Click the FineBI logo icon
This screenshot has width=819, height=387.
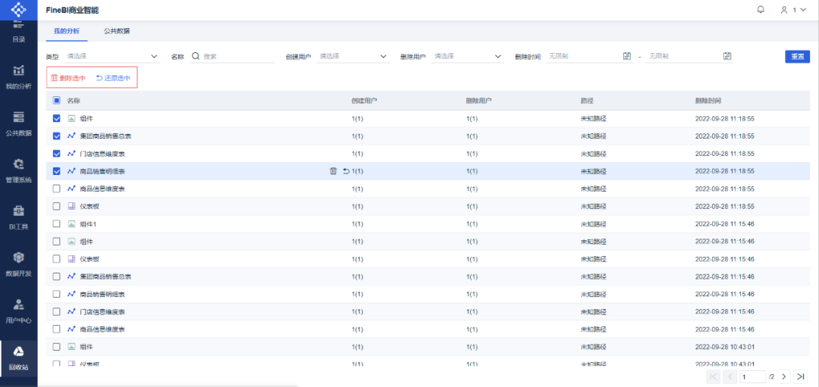(18, 10)
